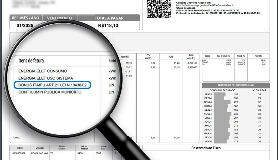The width and height of the screenshot is (278, 160).
Task: Click the tax value 6,73
Action: [x=263, y=62]
